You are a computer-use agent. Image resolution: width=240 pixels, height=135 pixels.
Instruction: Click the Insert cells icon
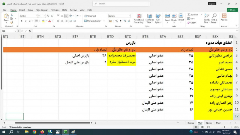(167, 16)
